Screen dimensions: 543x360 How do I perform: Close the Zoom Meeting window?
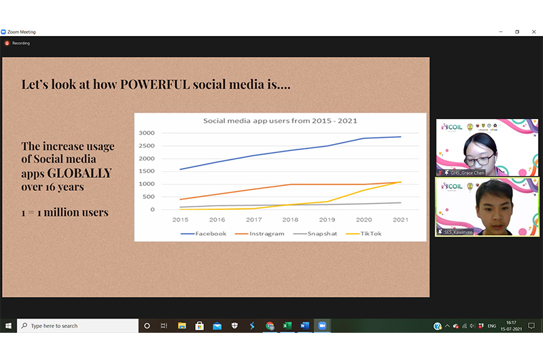533,32
